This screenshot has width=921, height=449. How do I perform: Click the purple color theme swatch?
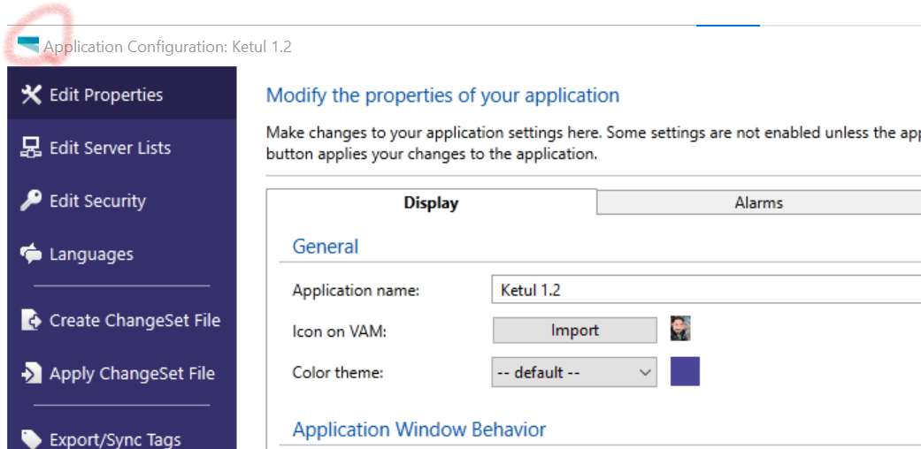tap(685, 371)
